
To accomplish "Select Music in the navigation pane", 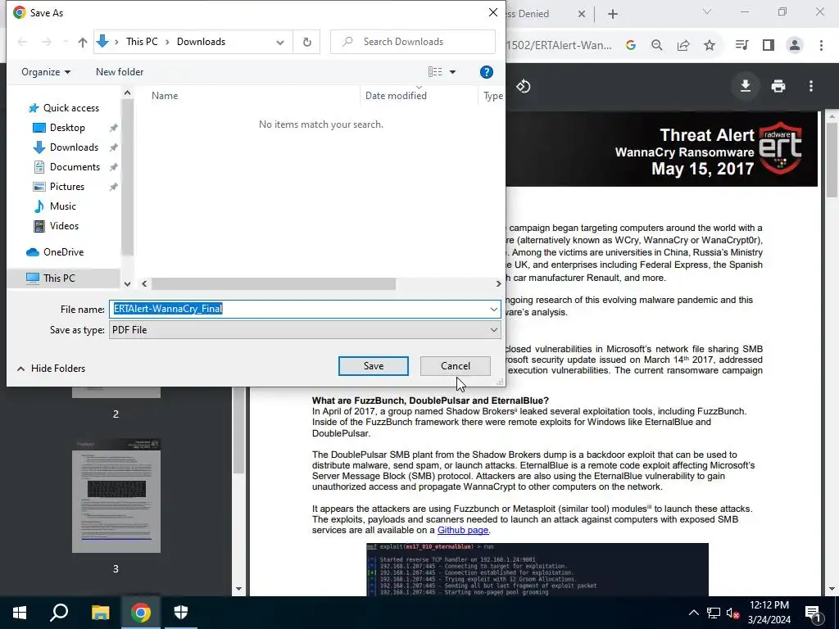I will click(62, 206).
